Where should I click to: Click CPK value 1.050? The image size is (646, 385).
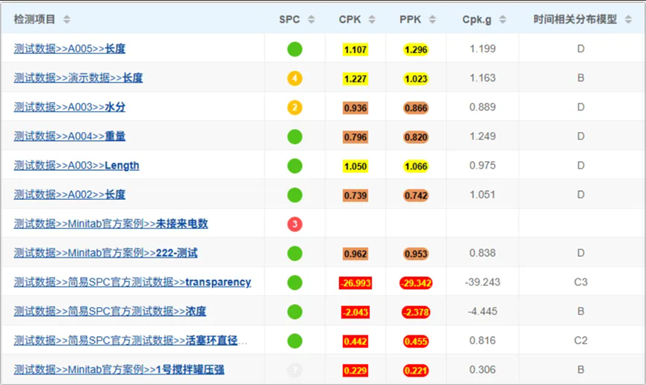pos(355,167)
